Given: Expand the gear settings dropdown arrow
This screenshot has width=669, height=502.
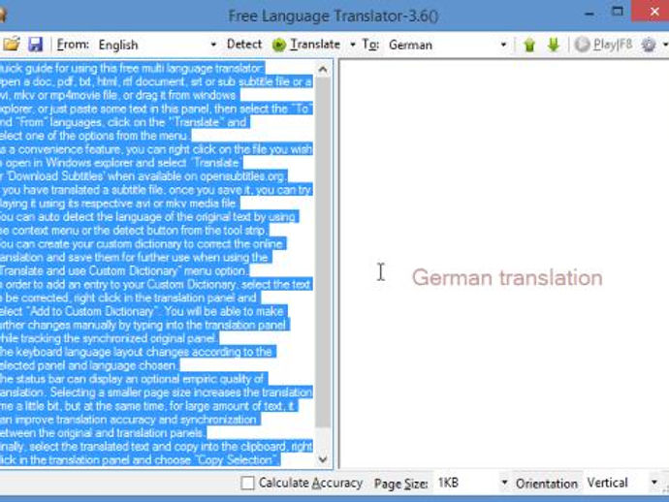Looking at the screenshot, I should 665,45.
